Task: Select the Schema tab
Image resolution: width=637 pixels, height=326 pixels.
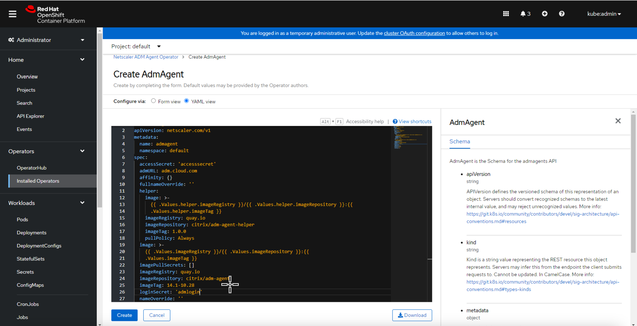Action: pos(460,142)
